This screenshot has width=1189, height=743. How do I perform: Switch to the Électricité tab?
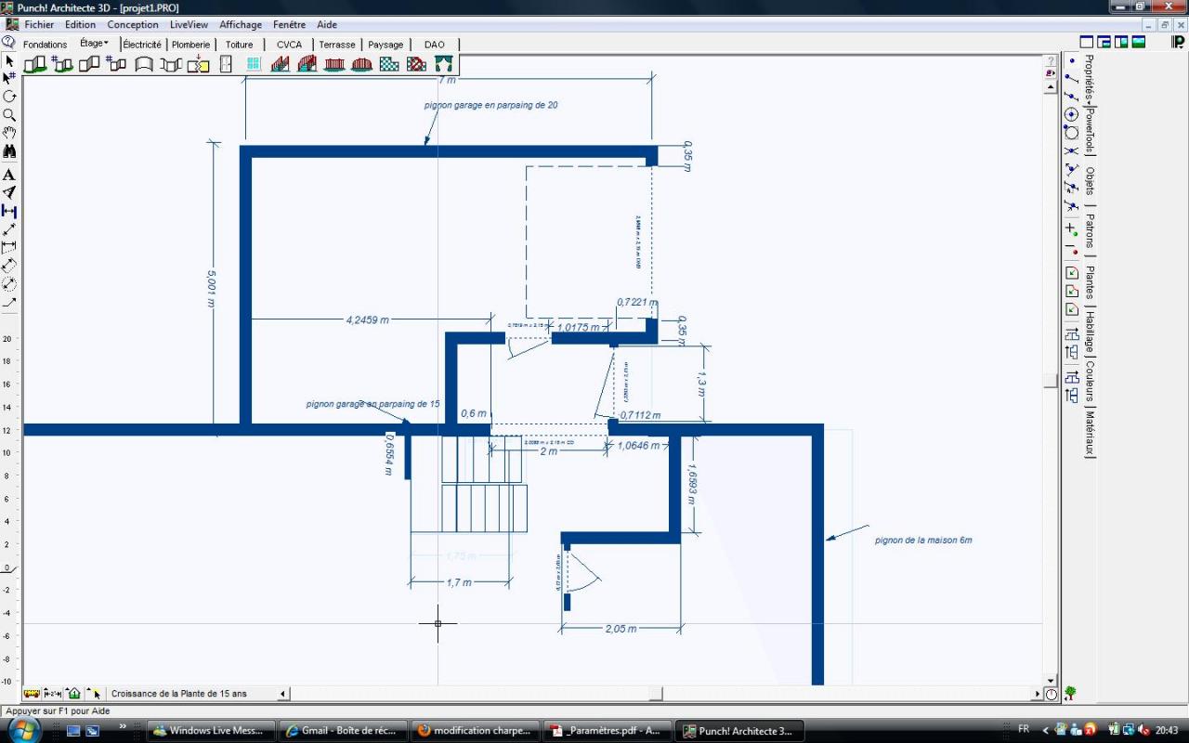pos(142,45)
